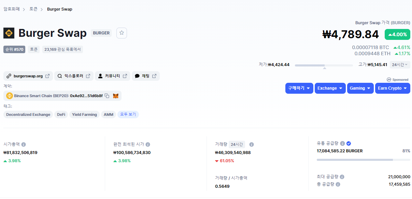The width and height of the screenshot is (412, 199).
Task: Click the info icon next to 완전 희석된 시가
Action: pos(148,144)
